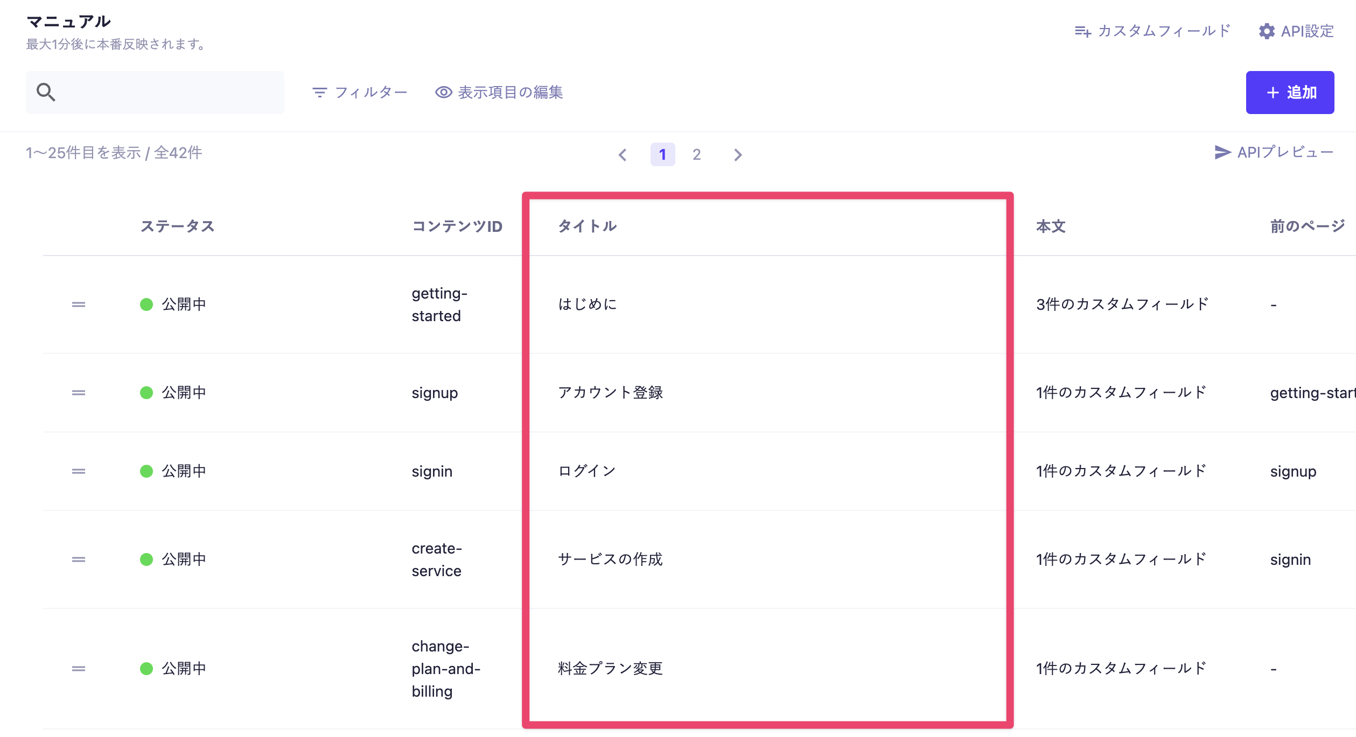Click the drag handle for signup row
The image size is (1356, 737).
tap(79, 393)
